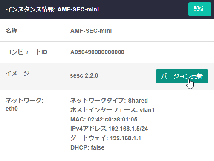
Task: Select the インスタンス情報: AMF-SEC-mini header title
Action: click(x=52, y=9)
